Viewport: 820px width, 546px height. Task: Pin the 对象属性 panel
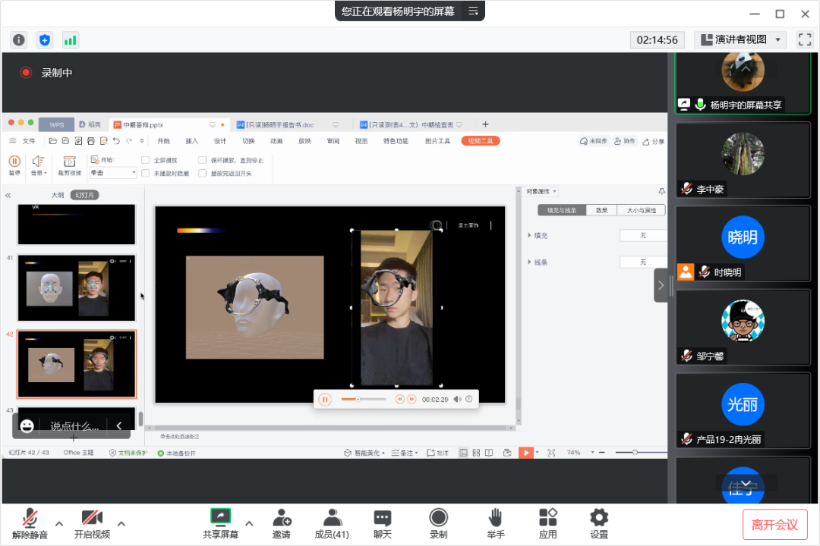point(661,191)
